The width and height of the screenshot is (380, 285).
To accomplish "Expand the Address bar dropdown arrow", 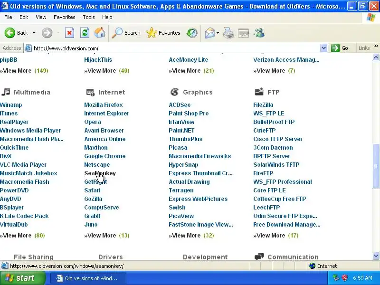I will pos(323,48).
